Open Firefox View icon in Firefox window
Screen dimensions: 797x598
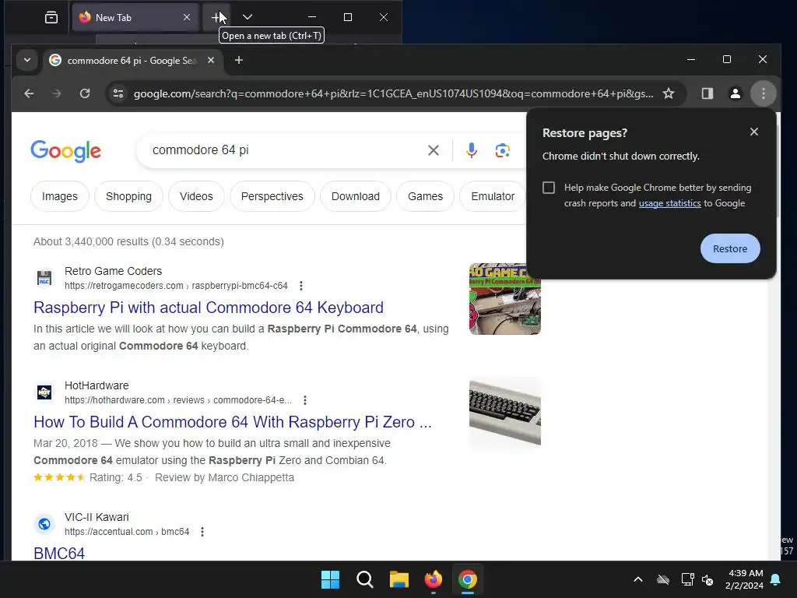point(51,18)
